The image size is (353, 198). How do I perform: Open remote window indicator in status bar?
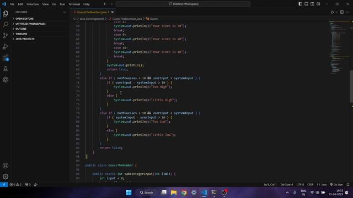(x=4, y=185)
